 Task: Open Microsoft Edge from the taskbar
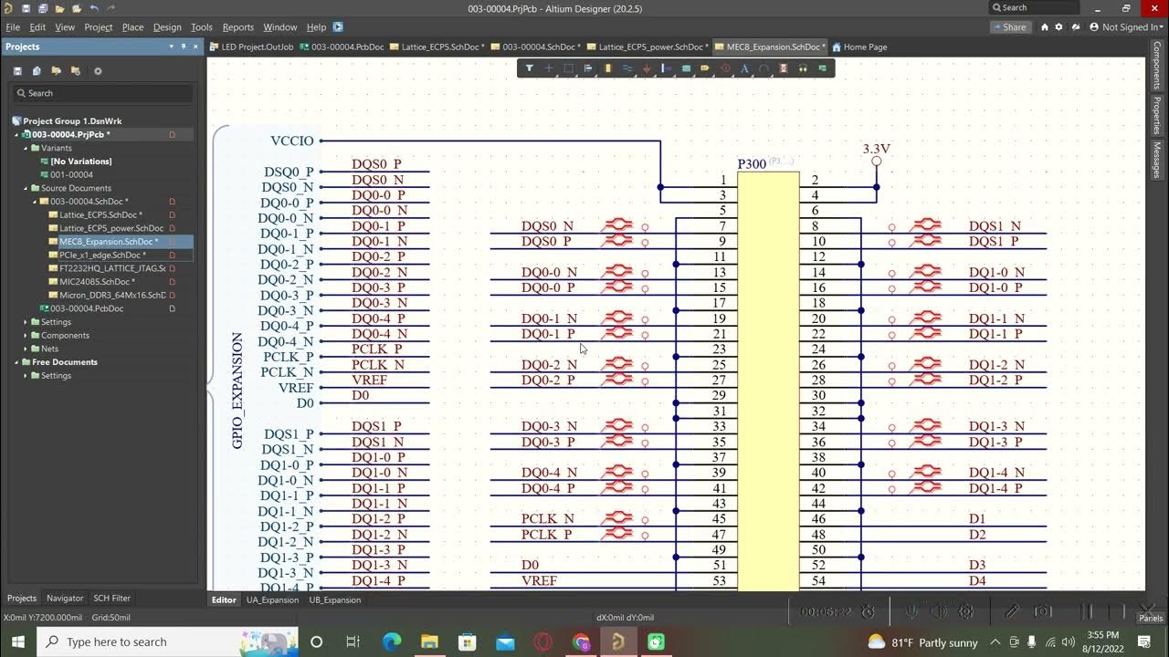pyautogui.click(x=392, y=642)
